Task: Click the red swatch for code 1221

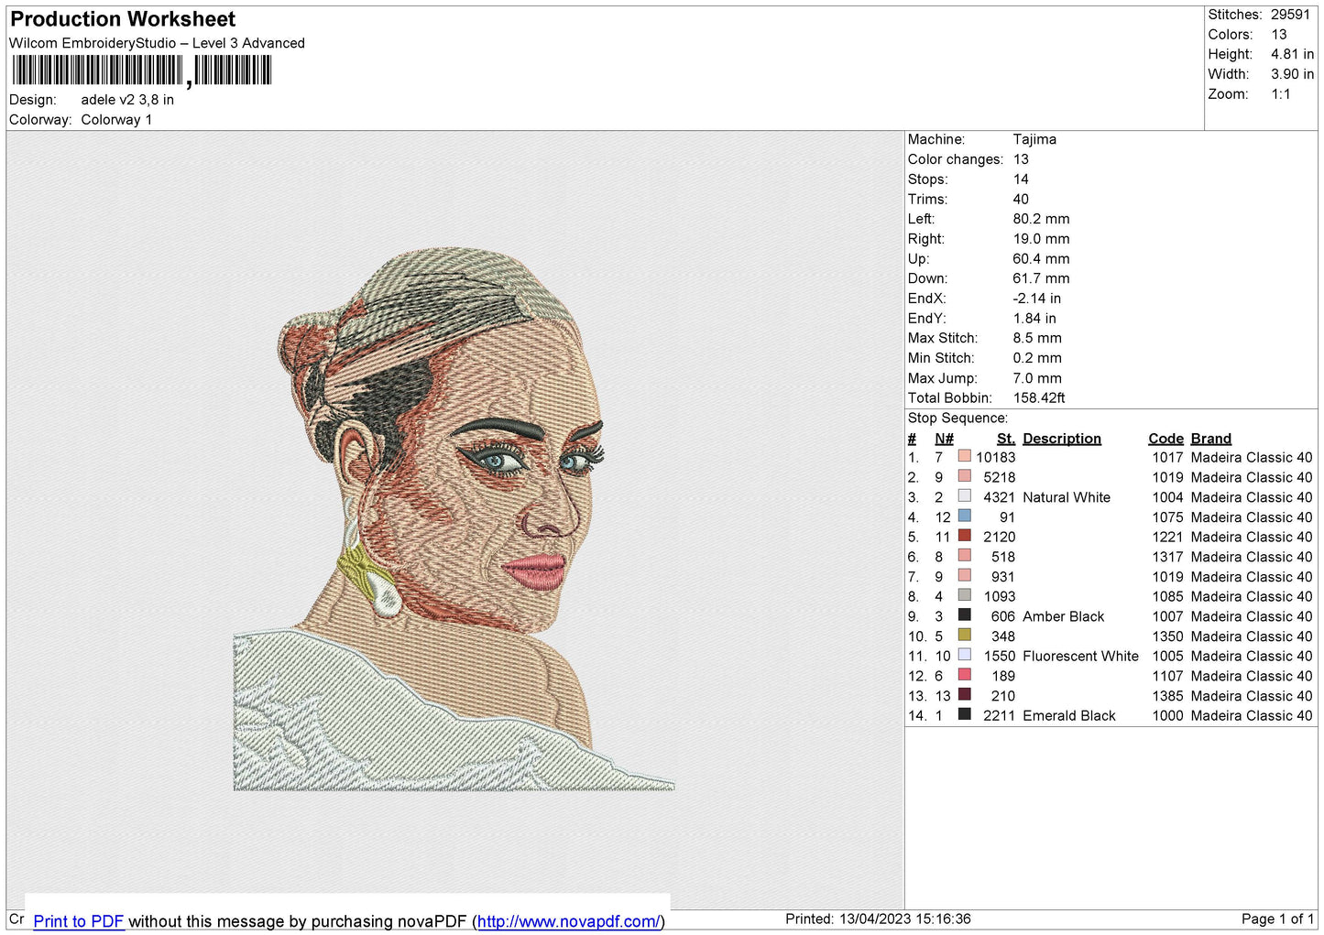Action: coord(964,535)
